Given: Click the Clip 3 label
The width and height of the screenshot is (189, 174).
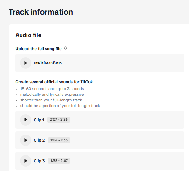Looking at the screenshot, I should [x=39, y=161].
